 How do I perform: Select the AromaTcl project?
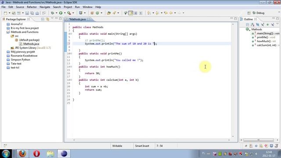(x=17, y=24)
